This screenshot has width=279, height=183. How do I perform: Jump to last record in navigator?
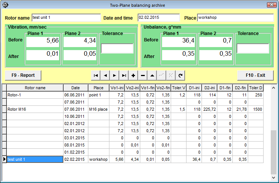[x=124, y=75]
